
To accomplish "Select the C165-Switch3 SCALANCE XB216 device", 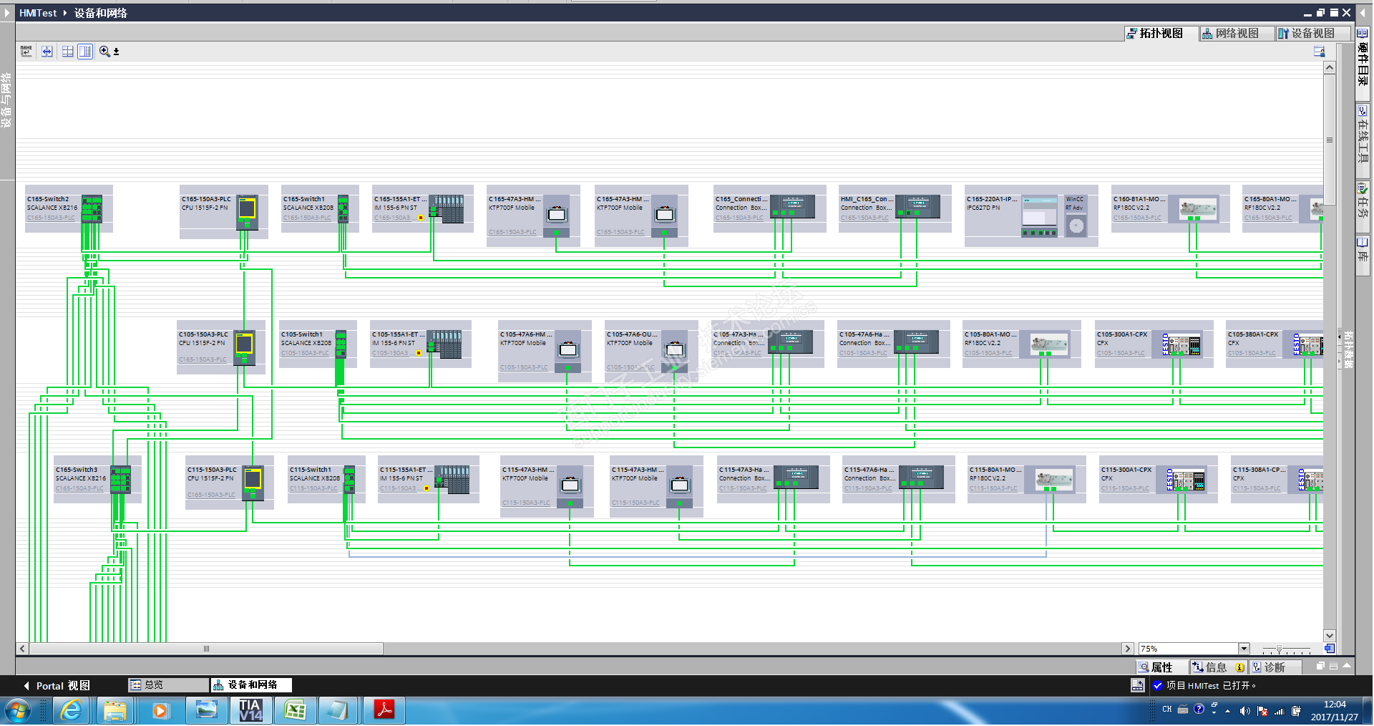I will pos(97,479).
